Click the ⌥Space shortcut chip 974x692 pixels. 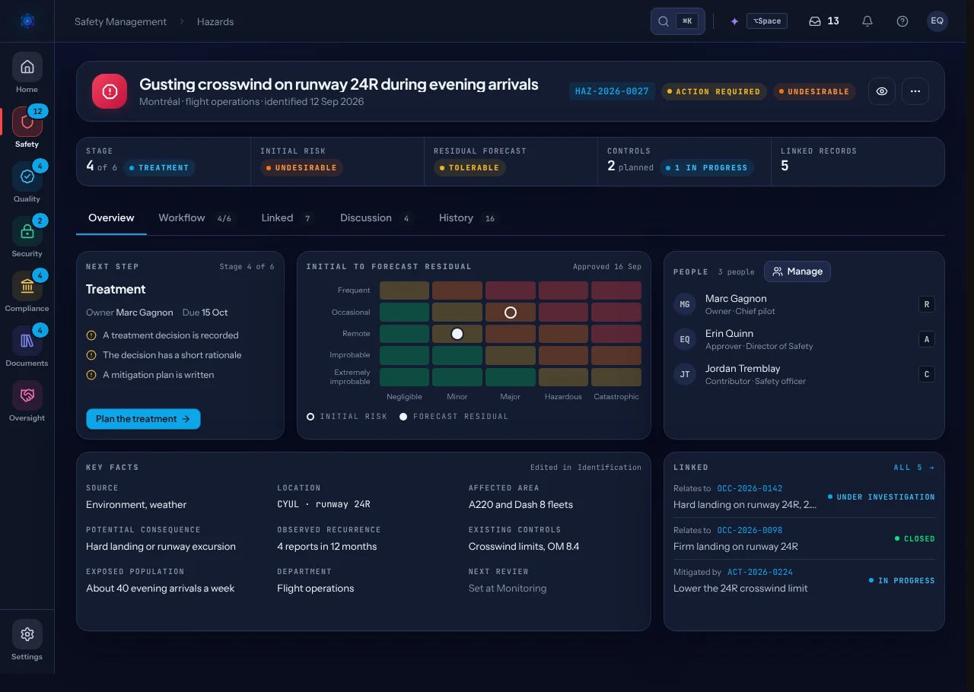pyautogui.click(x=767, y=21)
